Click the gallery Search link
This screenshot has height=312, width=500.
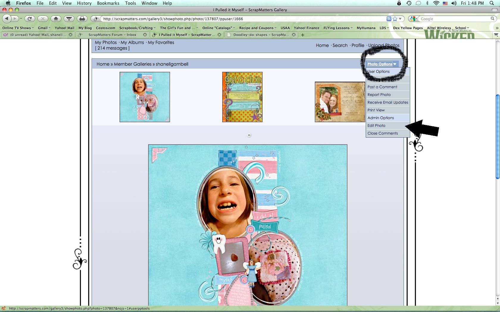340,45
